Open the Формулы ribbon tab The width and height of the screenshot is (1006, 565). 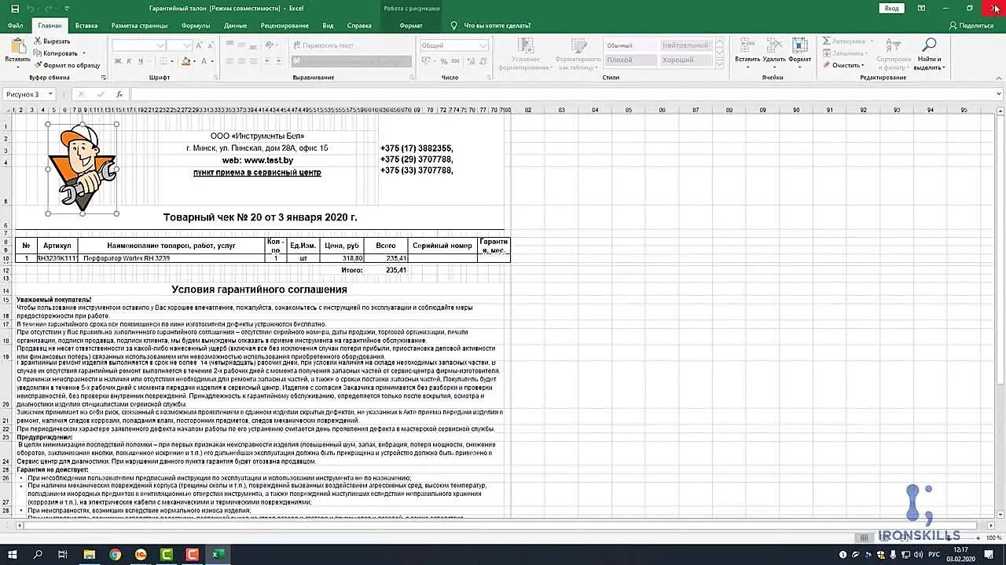point(196,25)
